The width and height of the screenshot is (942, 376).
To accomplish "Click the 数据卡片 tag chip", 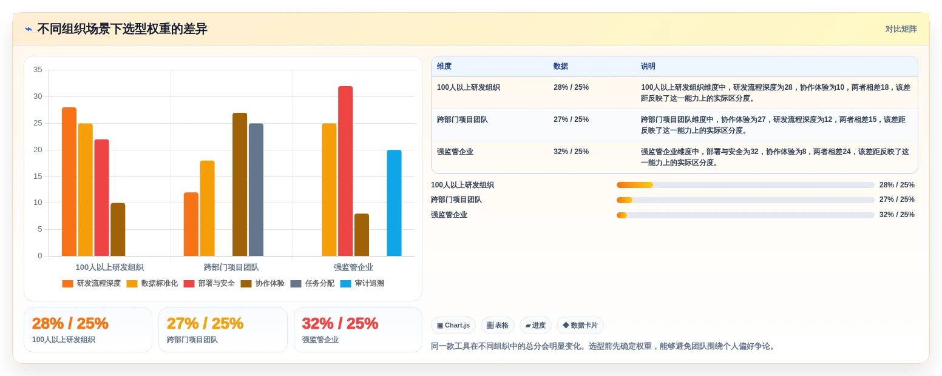I will [580, 325].
